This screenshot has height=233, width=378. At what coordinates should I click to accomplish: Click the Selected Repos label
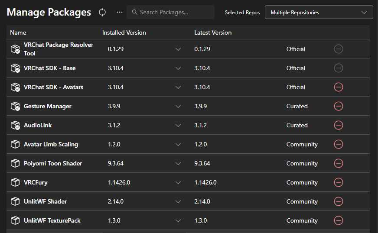click(x=242, y=13)
